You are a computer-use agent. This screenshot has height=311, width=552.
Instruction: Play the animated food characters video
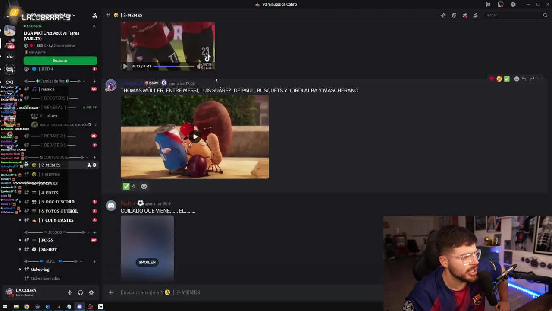[195, 137]
